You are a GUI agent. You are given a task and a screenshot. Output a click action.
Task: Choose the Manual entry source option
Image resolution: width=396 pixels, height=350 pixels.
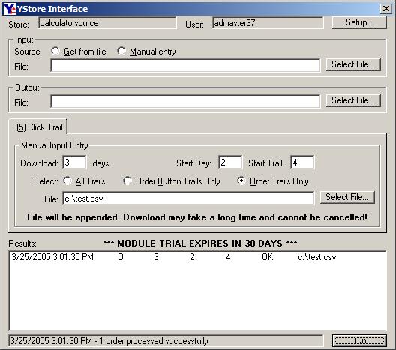coord(121,52)
